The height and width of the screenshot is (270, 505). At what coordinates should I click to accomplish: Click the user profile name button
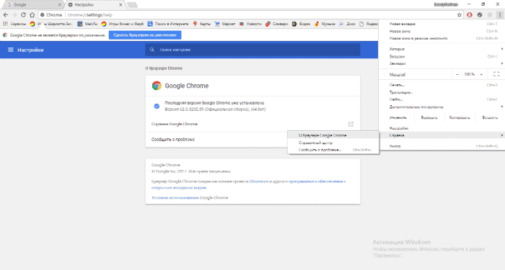point(446,4)
